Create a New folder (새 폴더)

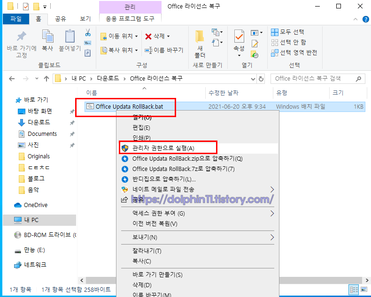[x=200, y=44]
